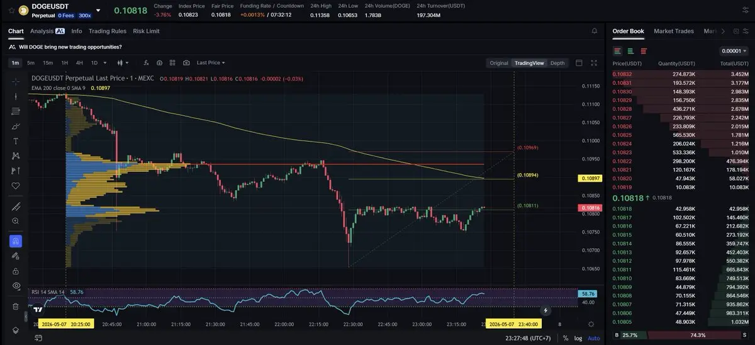Open the Last Price dropdown
755x345 pixels.
(x=211, y=63)
